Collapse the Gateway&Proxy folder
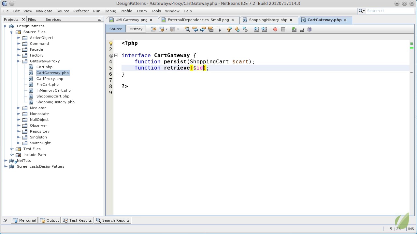417x234 pixels. 18,61
